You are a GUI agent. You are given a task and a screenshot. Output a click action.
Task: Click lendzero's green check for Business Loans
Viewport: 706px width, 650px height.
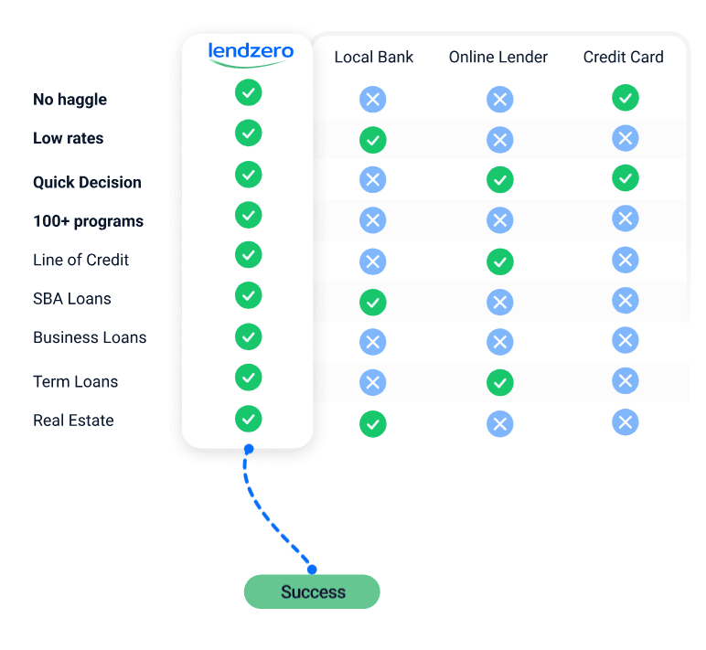[x=248, y=336]
